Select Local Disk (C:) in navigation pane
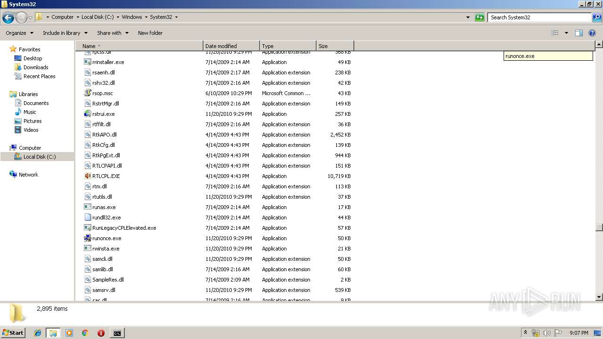The image size is (603, 339). click(40, 157)
